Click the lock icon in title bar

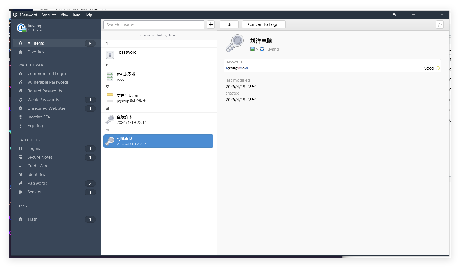pyautogui.click(x=394, y=15)
